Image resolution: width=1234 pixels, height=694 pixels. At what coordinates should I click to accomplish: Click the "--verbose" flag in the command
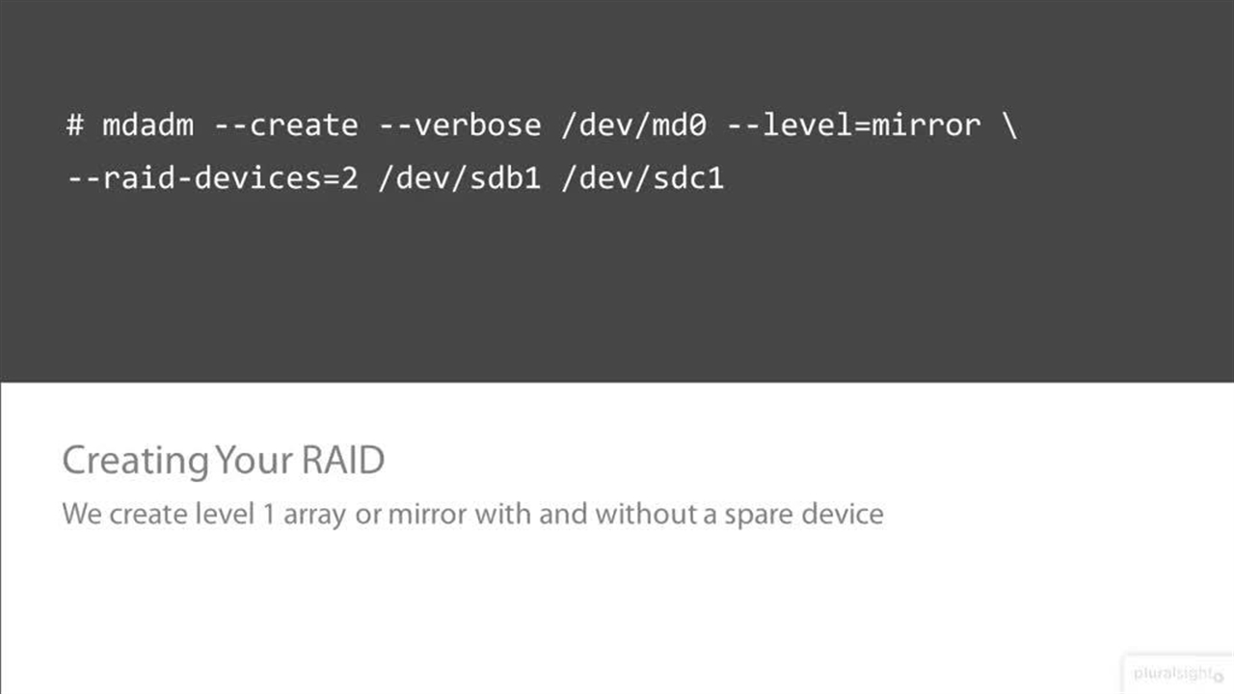pyautogui.click(x=459, y=125)
